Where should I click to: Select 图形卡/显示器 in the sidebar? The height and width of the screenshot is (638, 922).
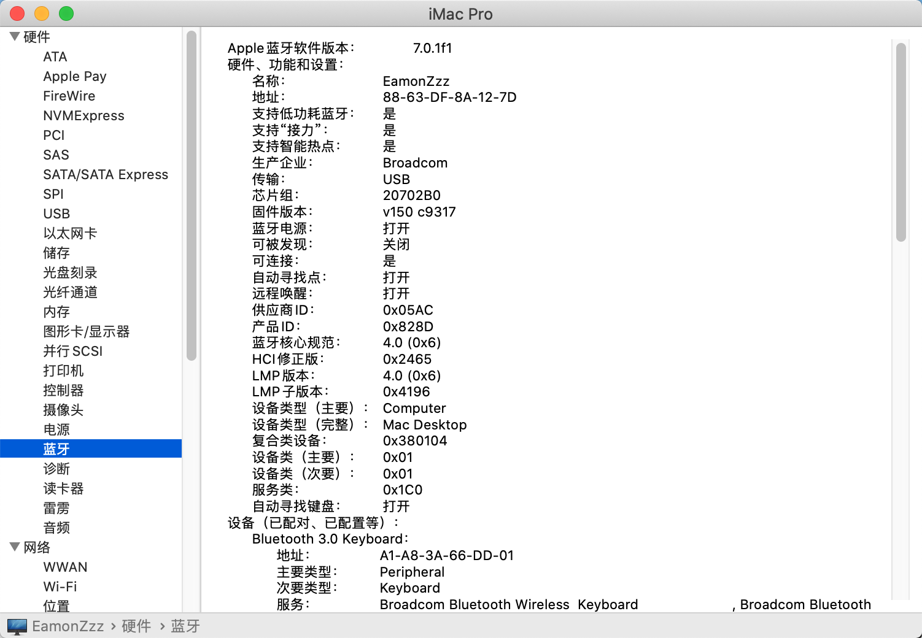pos(87,331)
